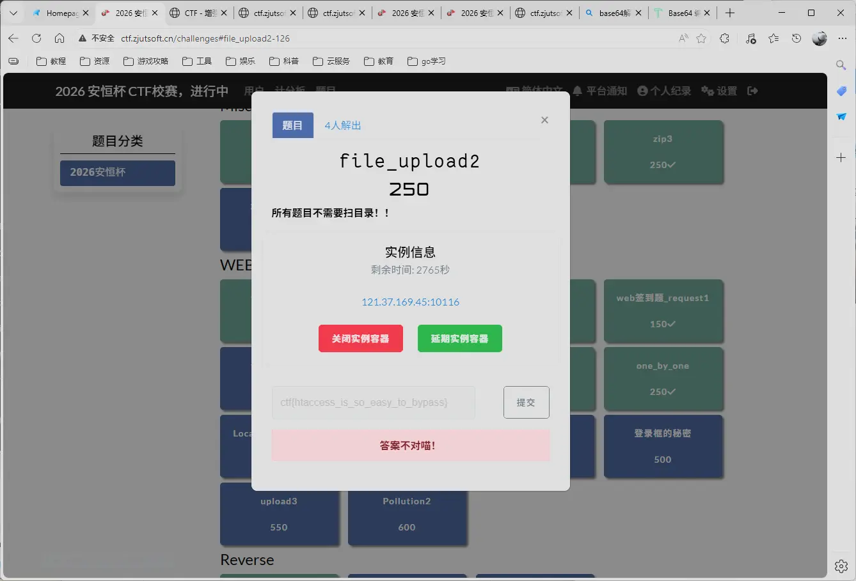Select the 题目 tab in dialog

click(292, 126)
